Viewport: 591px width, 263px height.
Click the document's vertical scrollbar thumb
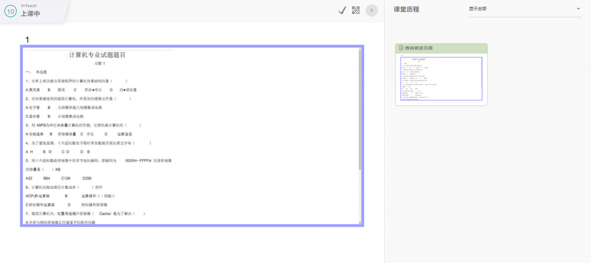(360, 111)
